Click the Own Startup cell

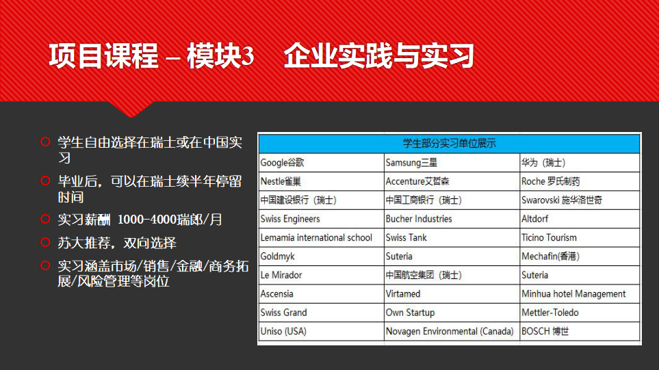pos(452,313)
